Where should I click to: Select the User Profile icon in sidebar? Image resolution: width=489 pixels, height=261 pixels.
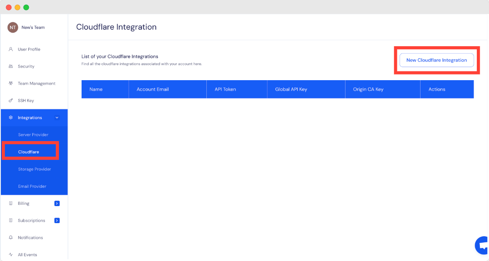(10, 49)
